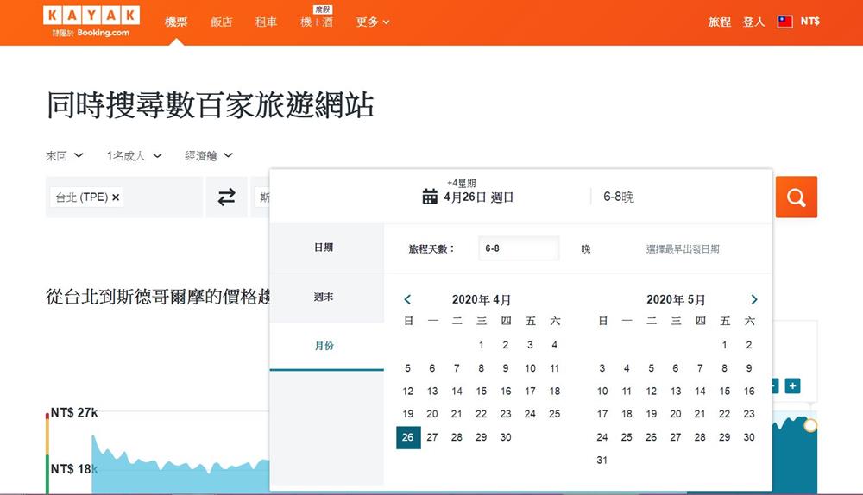Select the 日期 tab in date picker
This screenshot has width=863, height=495.
pyautogui.click(x=324, y=247)
